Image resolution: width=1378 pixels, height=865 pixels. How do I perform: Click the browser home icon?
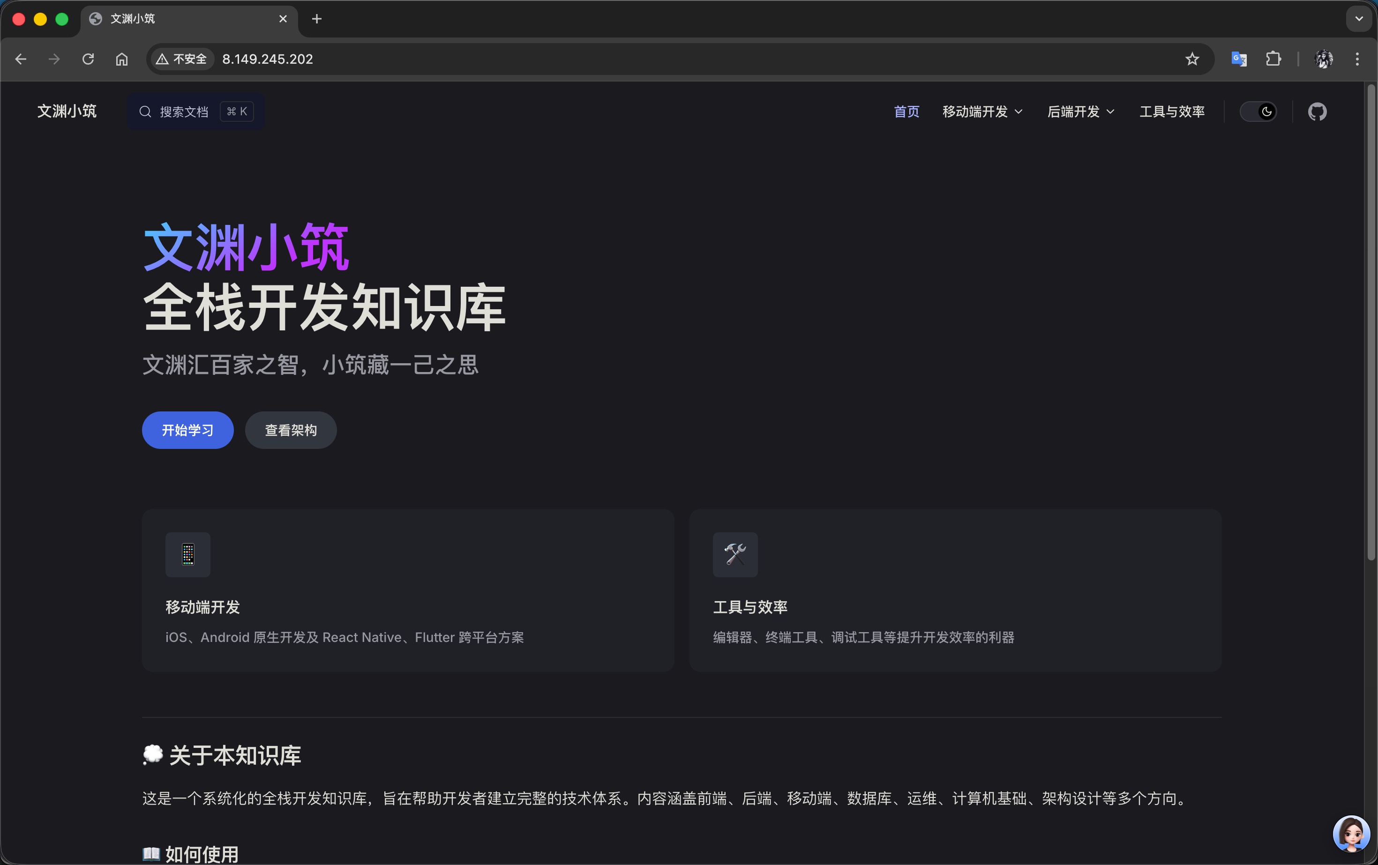tap(121, 59)
